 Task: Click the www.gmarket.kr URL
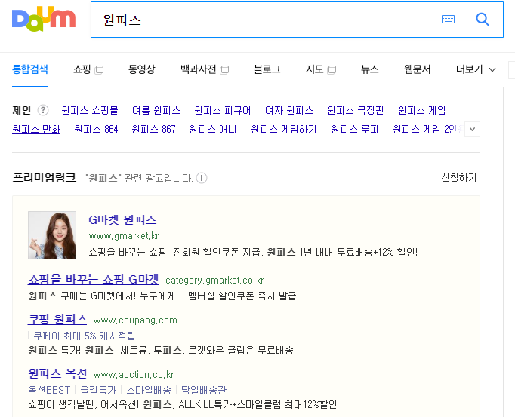[124, 236]
